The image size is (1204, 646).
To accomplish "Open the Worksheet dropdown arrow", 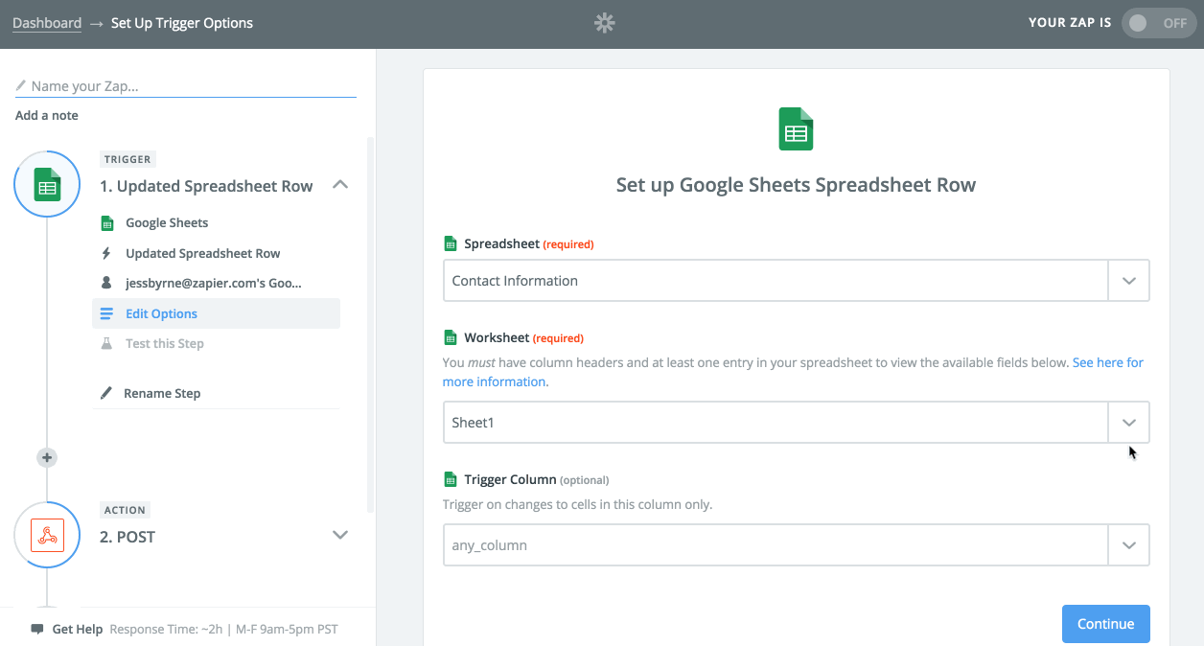I will (x=1129, y=423).
